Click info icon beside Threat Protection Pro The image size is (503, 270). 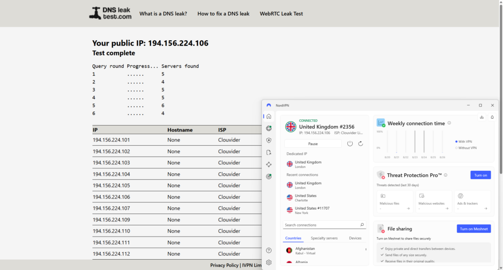(446, 175)
